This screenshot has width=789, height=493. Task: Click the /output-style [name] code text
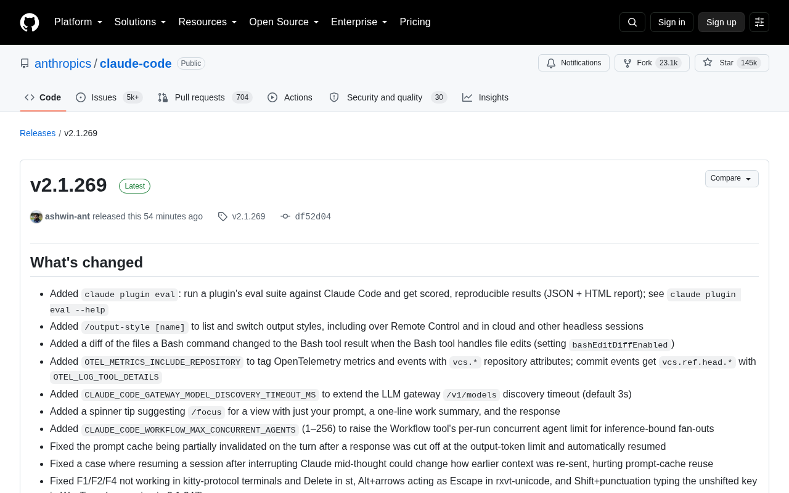134,327
